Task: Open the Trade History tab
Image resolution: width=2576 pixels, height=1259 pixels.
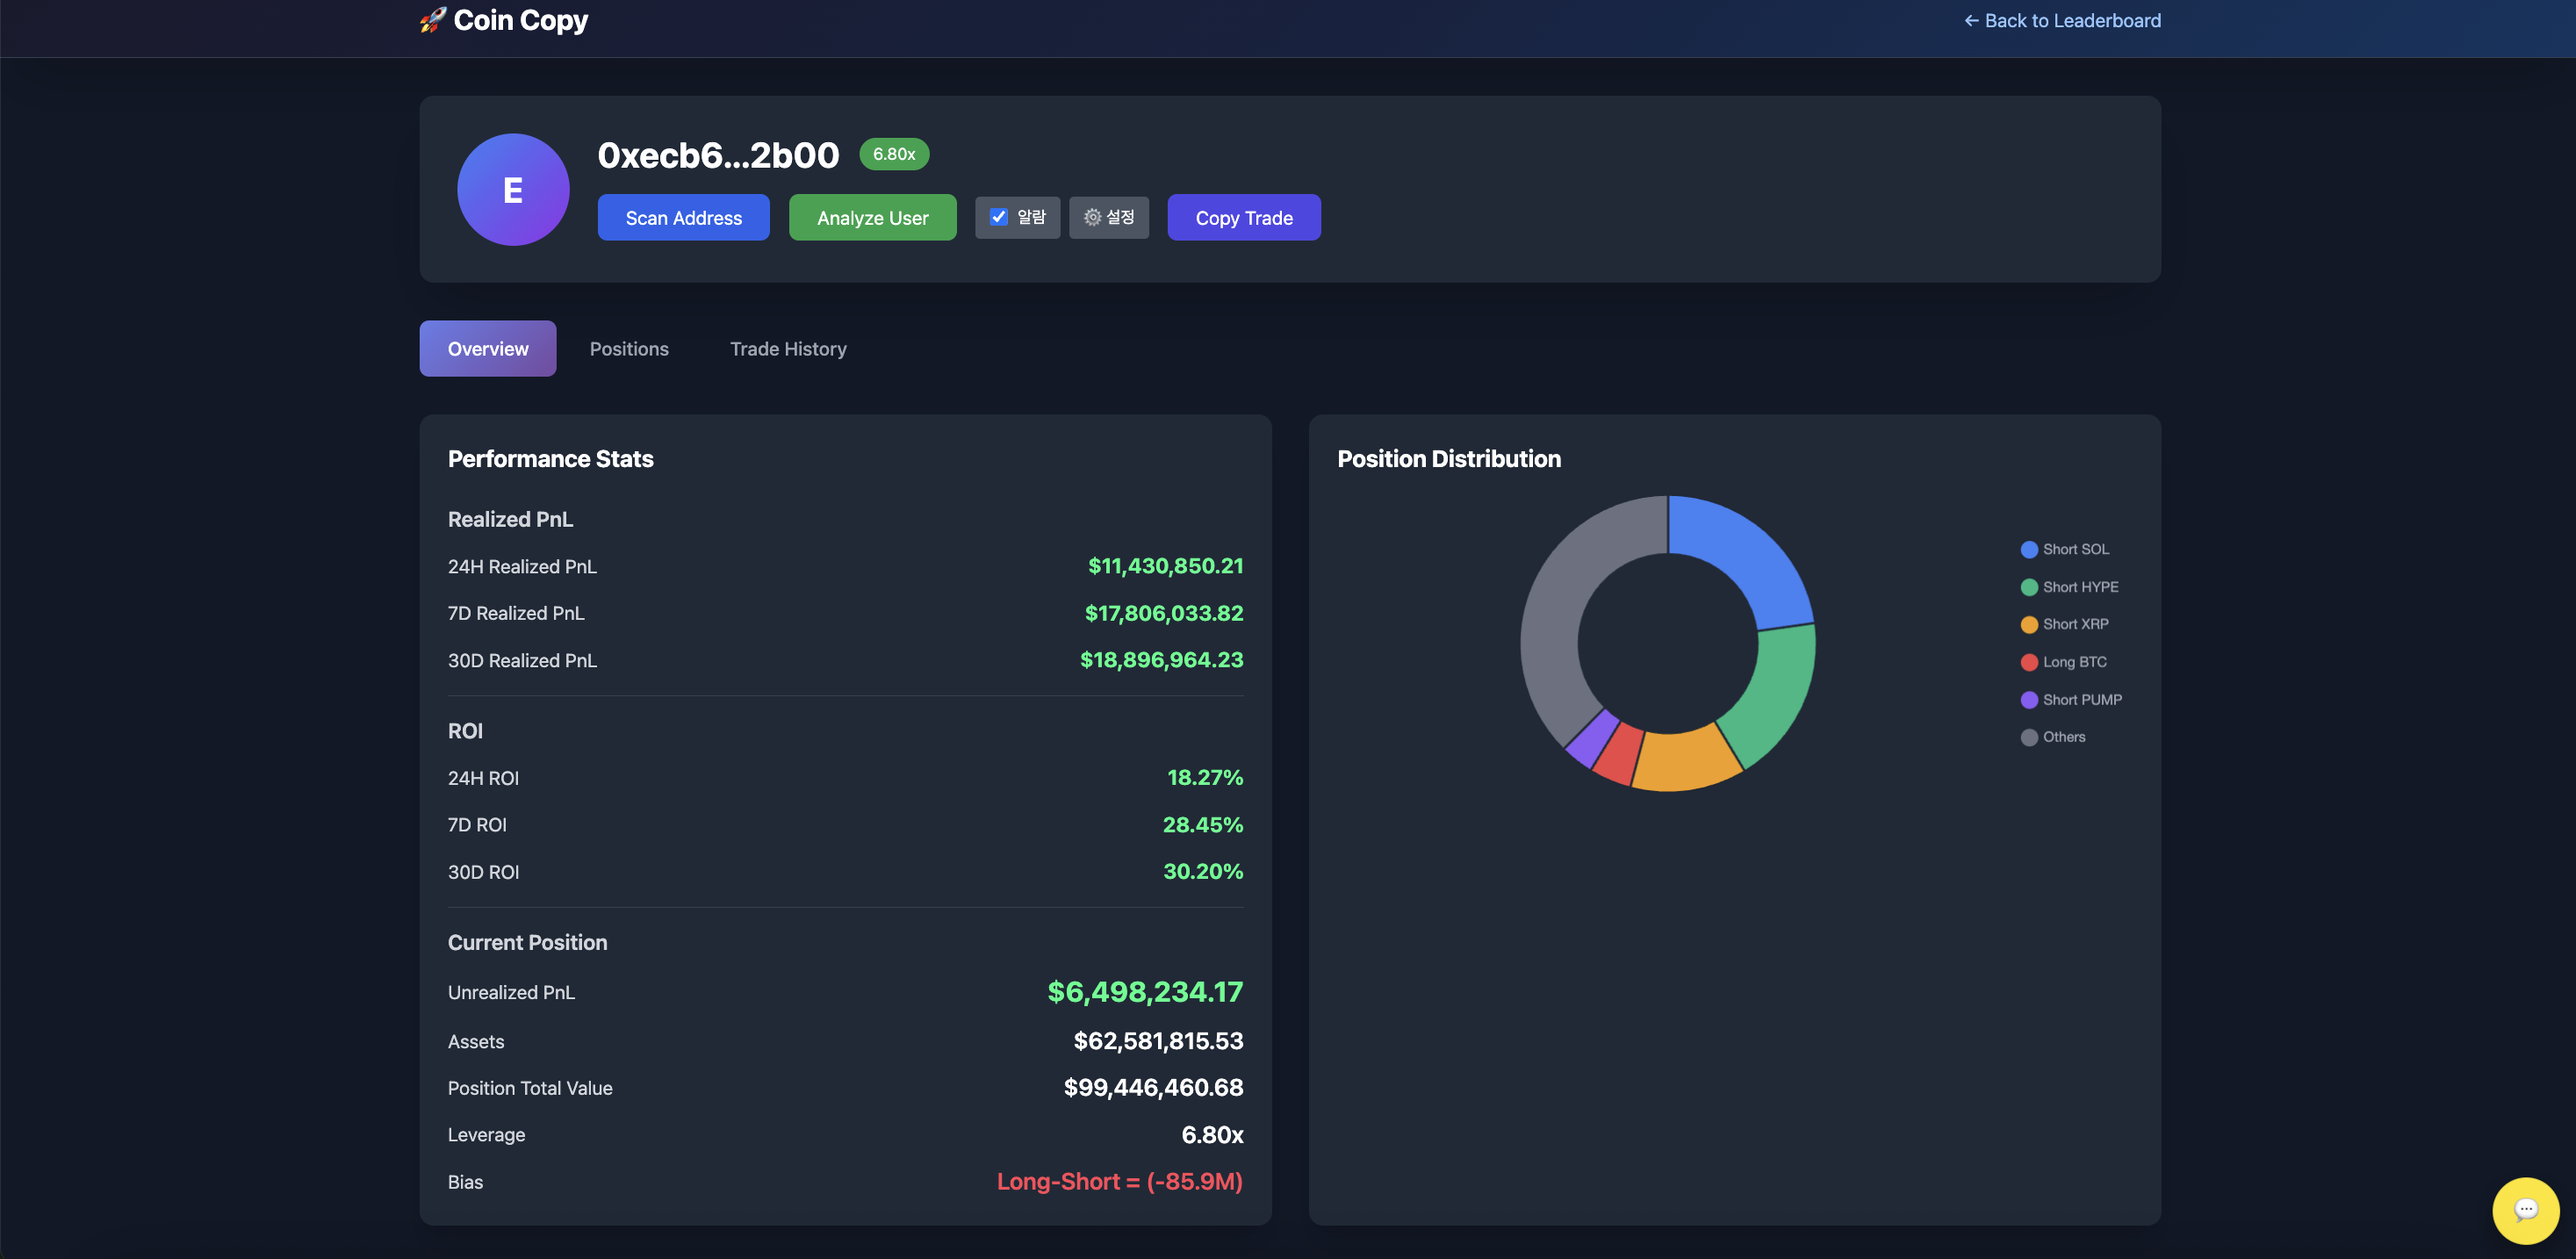Action: (x=787, y=348)
